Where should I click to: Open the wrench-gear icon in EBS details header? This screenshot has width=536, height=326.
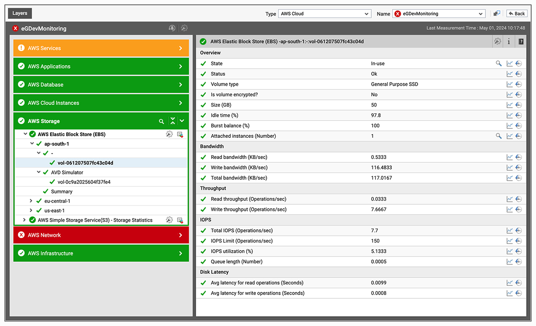tap(498, 41)
